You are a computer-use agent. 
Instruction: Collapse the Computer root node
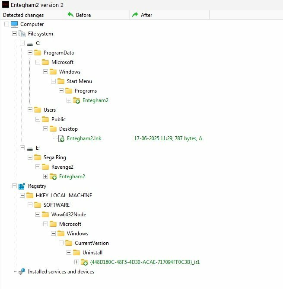click(x=6, y=24)
